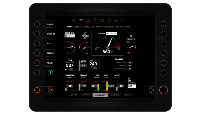Open the Engine side menu
204x114 pixels.
click(50, 24)
